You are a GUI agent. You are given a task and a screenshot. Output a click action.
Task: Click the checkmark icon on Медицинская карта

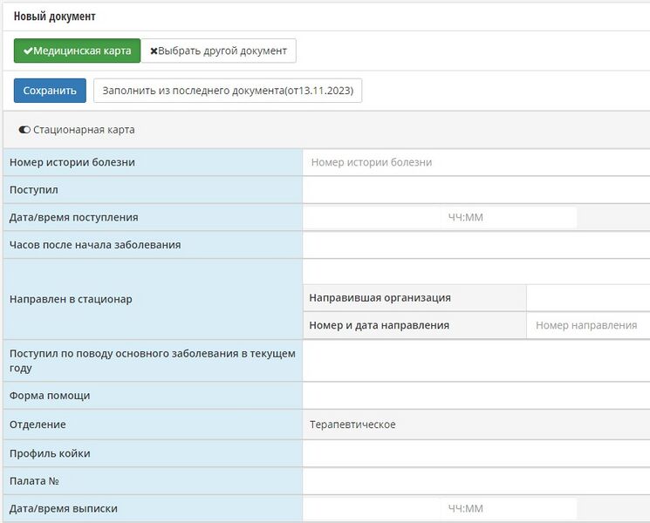click(x=28, y=51)
